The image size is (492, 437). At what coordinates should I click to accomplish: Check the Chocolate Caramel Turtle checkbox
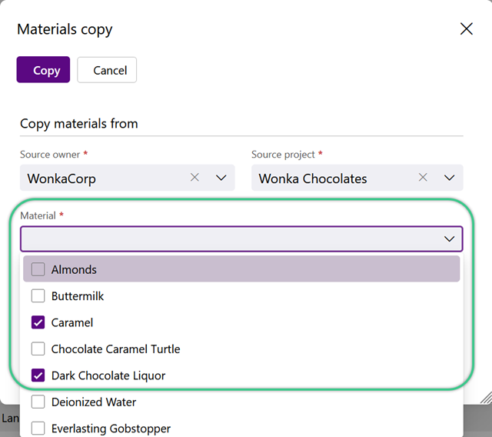(38, 349)
